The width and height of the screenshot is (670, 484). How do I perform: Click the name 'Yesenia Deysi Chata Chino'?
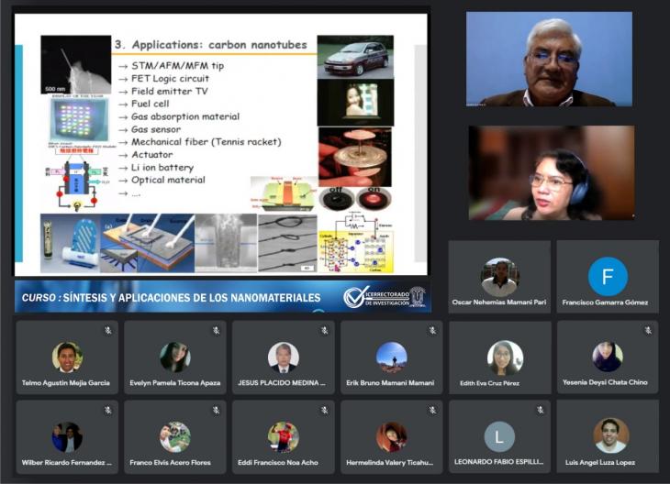coord(605,382)
